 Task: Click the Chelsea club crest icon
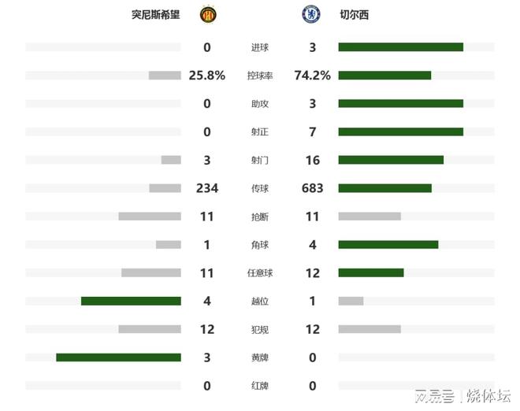coord(311,14)
